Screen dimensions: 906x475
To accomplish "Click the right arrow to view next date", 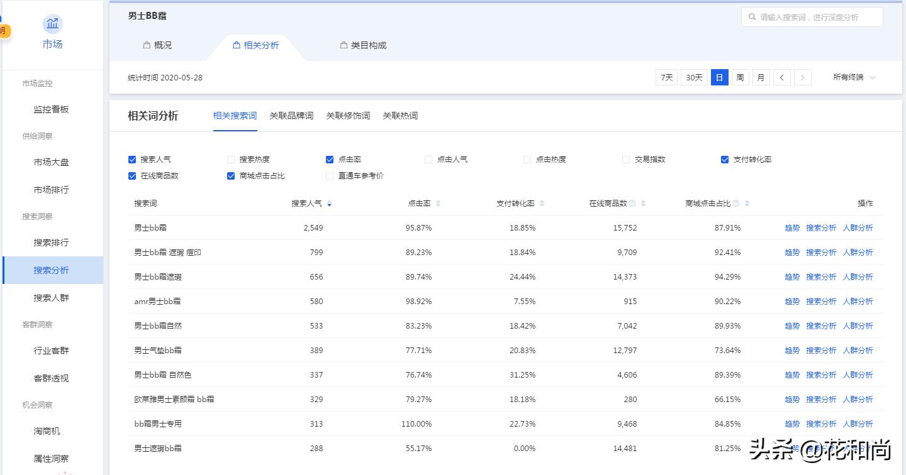I will click(x=803, y=77).
